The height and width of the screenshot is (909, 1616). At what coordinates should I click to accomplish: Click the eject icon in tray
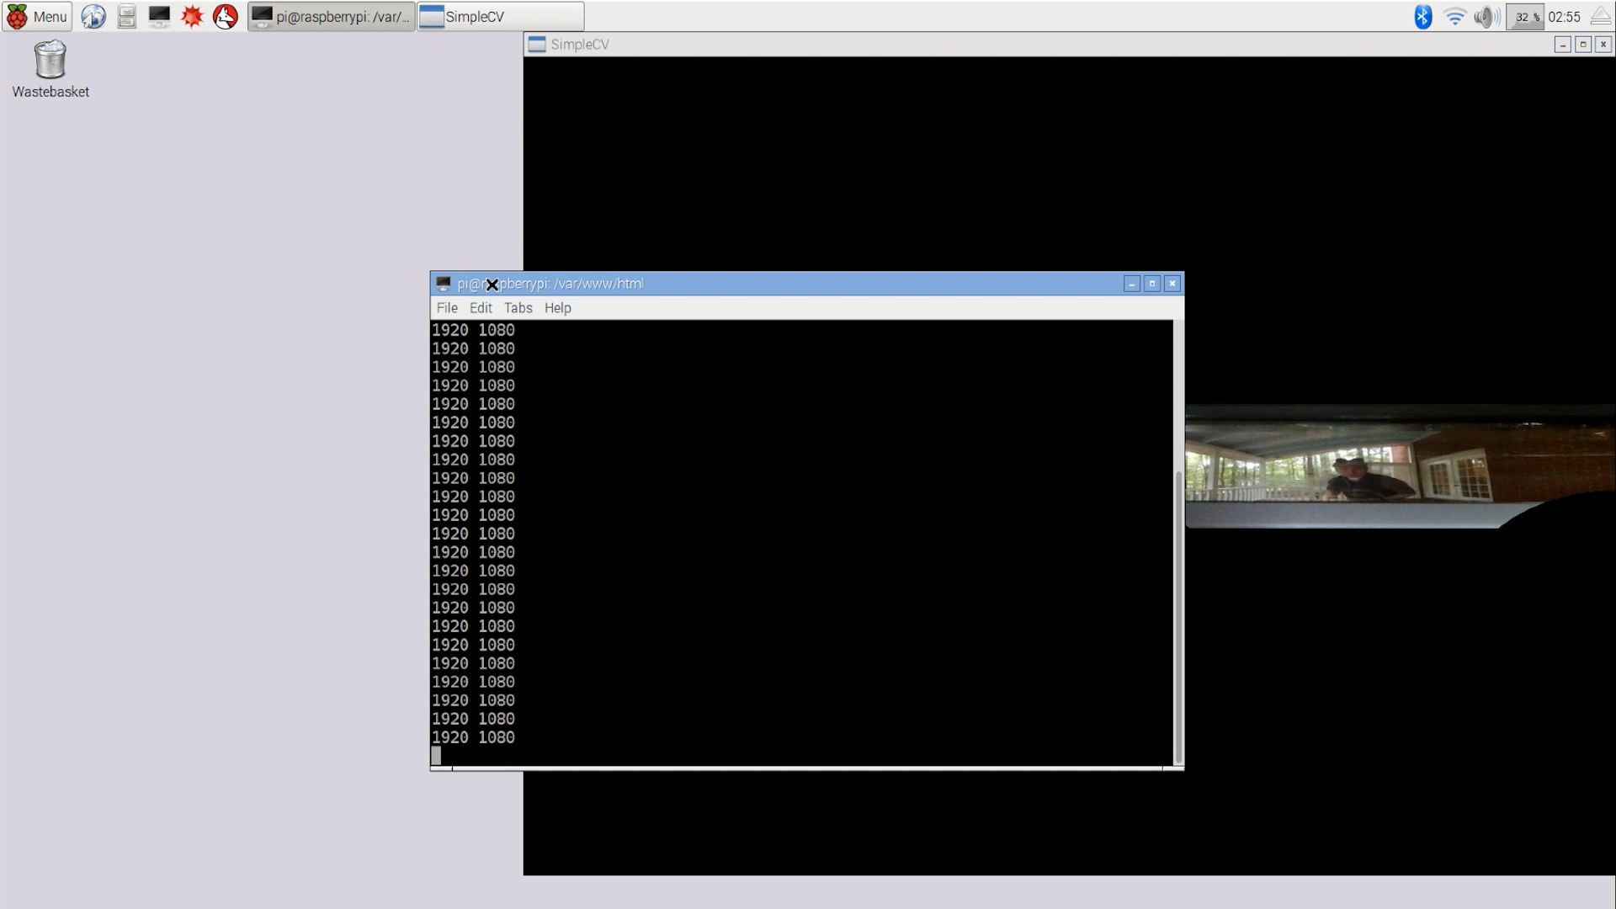(1601, 16)
